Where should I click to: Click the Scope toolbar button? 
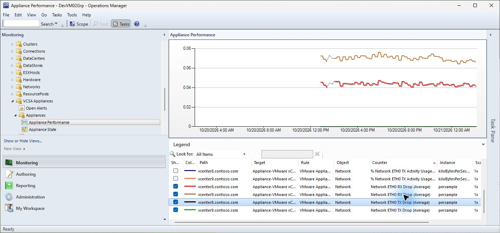79,24
